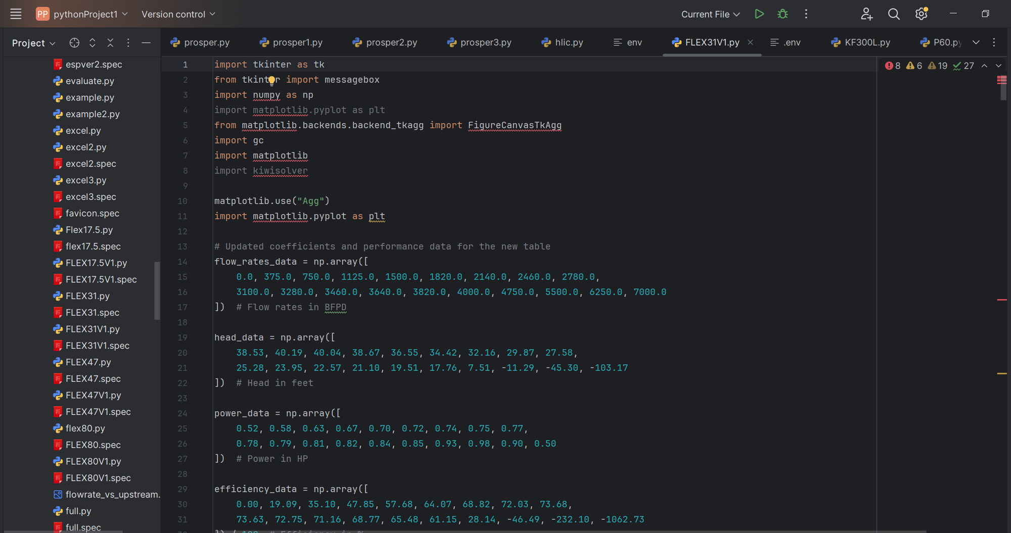Hide the Project tool window

[146, 43]
